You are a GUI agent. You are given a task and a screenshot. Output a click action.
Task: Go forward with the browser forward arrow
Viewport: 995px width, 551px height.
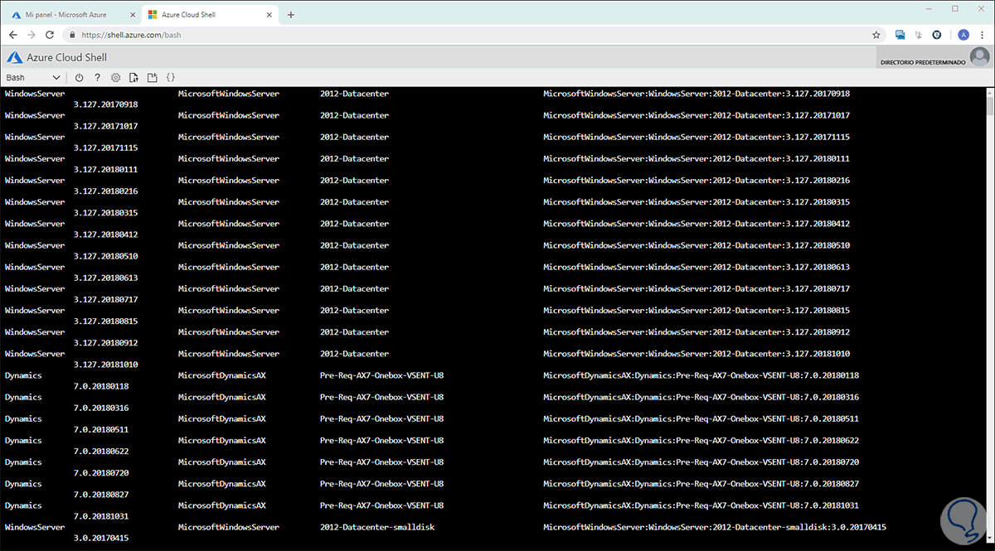pyautogui.click(x=32, y=36)
